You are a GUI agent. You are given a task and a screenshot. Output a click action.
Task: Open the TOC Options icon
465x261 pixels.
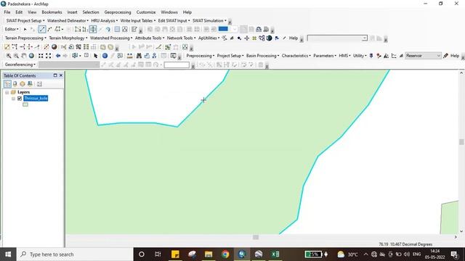click(x=39, y=84)
